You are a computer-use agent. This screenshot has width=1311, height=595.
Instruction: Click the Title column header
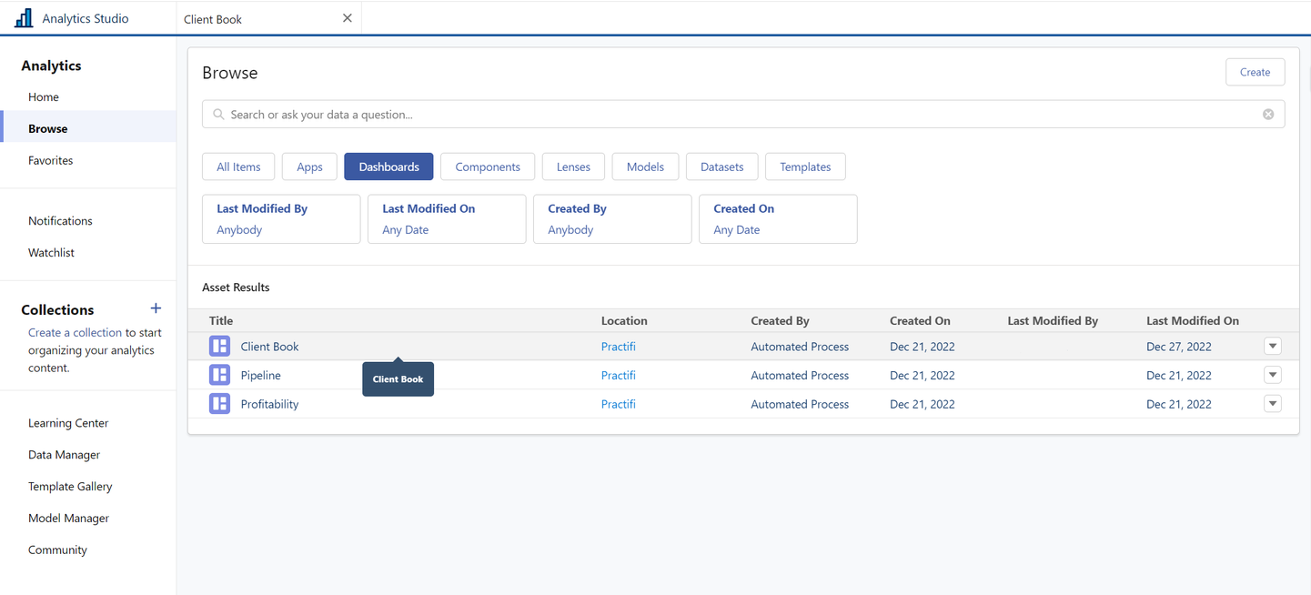(221, 320)
